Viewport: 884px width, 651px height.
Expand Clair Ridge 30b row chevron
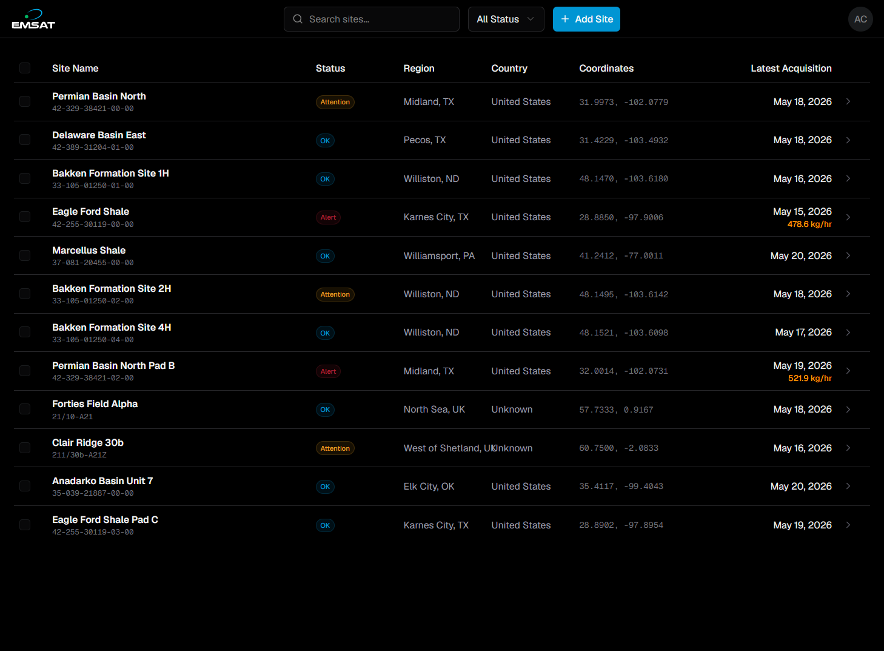coord(848,448)
